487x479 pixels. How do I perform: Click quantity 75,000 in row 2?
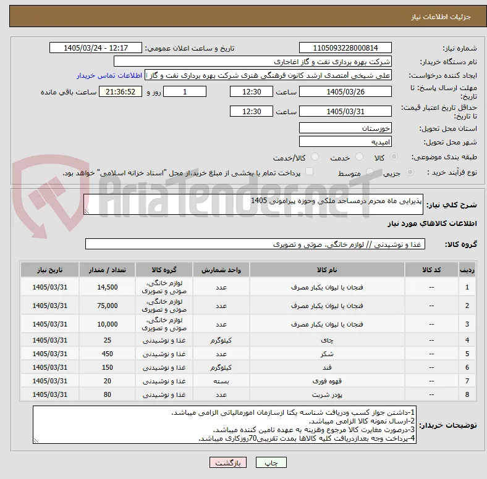click(x=107, y=306)
